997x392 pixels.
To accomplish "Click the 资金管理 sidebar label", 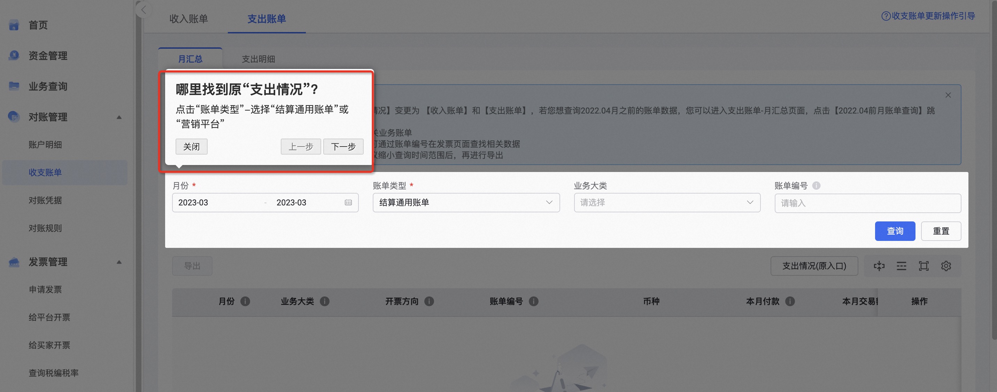I will tap(48, 56).
